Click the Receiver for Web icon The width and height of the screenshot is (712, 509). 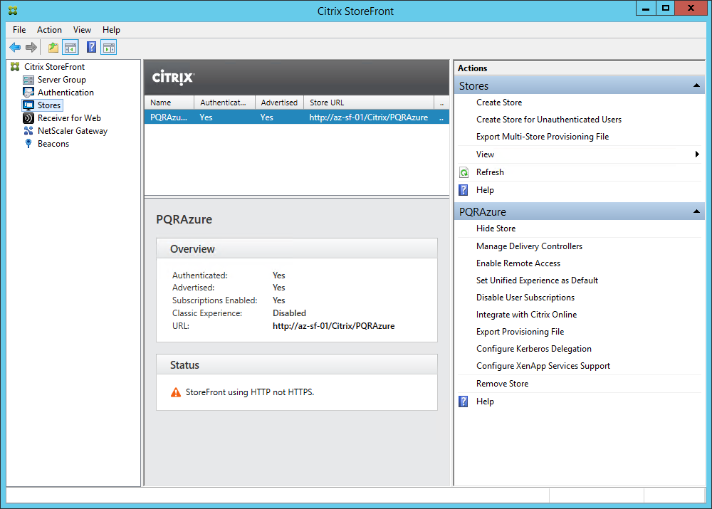(x=28, y=118)
